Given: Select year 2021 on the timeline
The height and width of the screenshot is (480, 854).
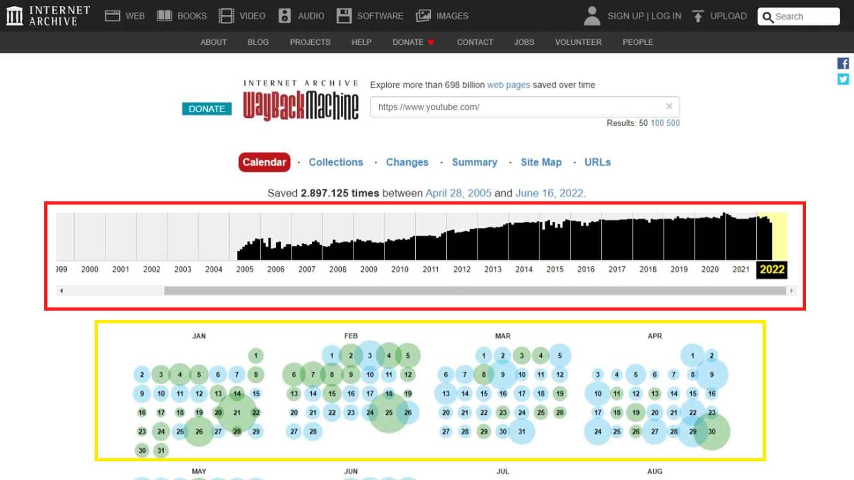Looking at the screenshot, I should coord(741,269).
